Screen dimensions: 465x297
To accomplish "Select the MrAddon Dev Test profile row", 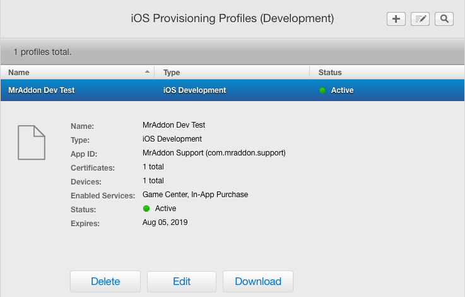I will [x=42, y=90].
